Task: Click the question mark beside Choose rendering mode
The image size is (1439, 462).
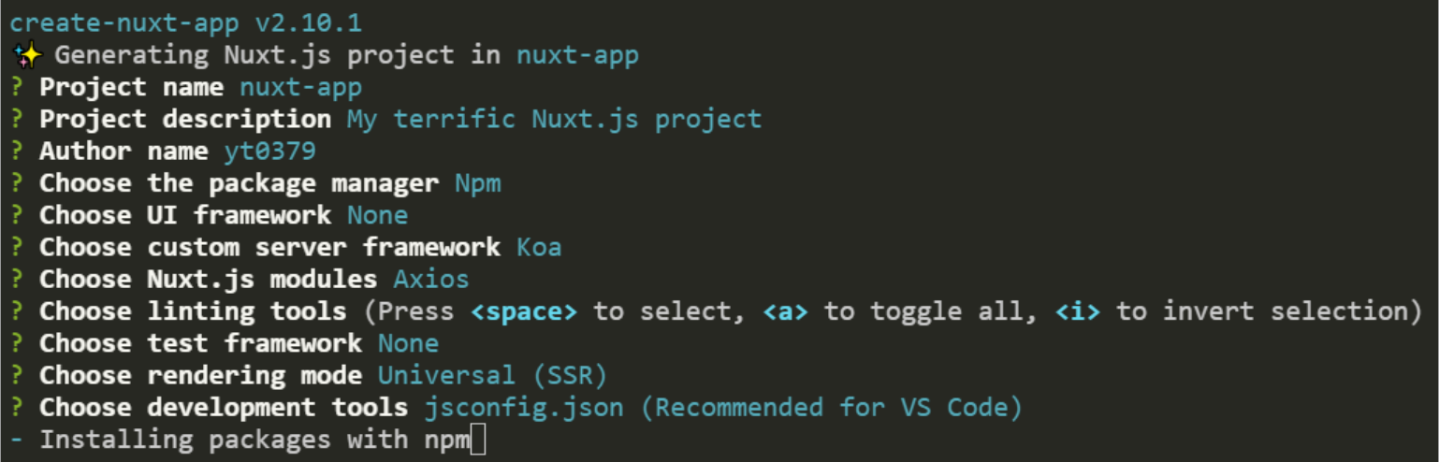Action: tap(17, 376)
